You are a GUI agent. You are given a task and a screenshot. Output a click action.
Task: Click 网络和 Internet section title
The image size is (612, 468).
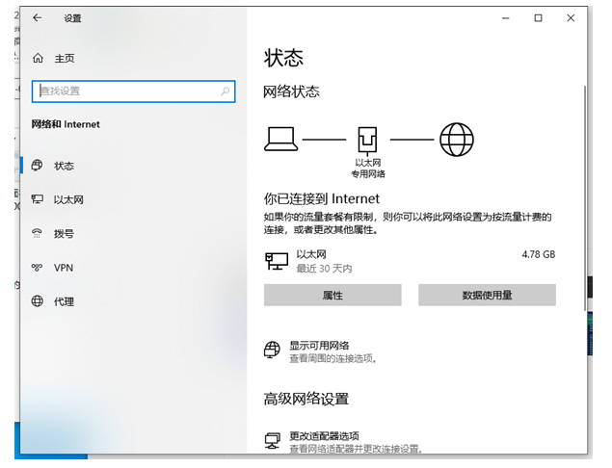pyautogui.click(x=66, y=124)
